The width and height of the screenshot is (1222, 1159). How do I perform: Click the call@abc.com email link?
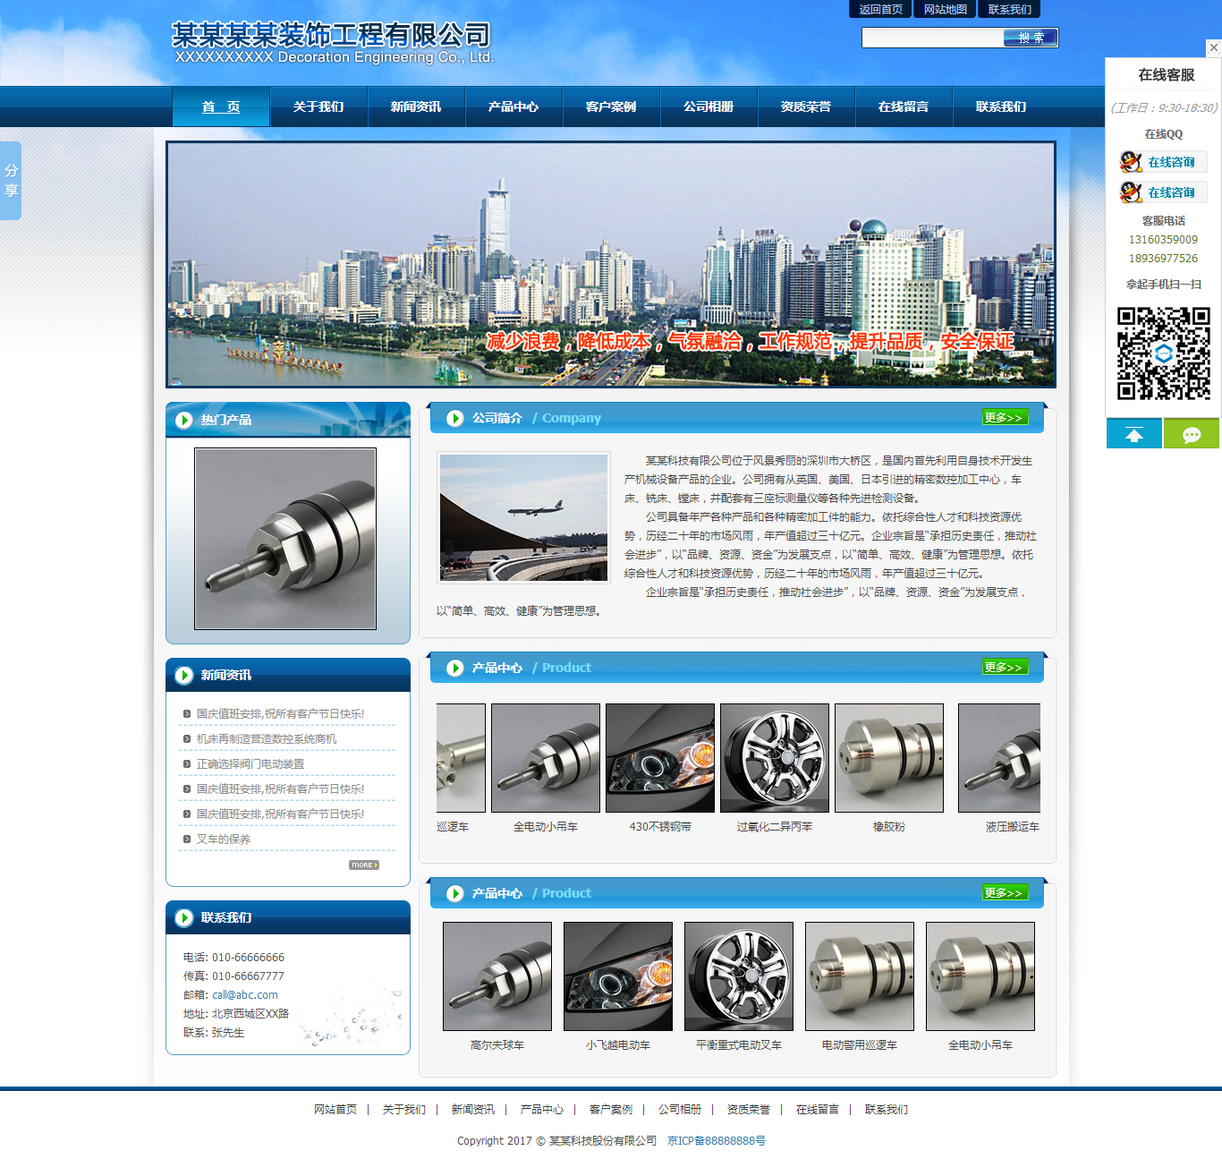pyautogui.click(x=244, y=995)
